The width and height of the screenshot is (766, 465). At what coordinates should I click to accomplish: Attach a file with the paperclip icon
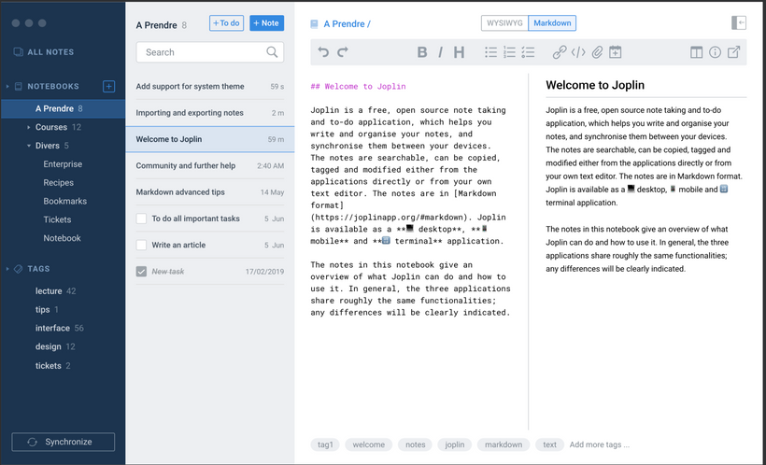coord(597,51)
